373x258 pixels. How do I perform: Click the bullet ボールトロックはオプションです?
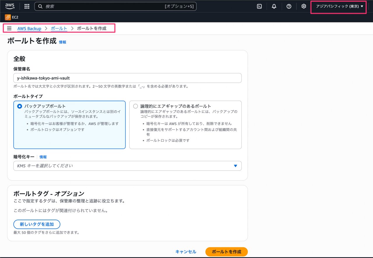[57, 130]
